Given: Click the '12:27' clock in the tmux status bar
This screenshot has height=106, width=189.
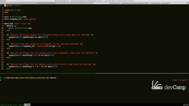Looking at the screenshot, I should 186,105.
